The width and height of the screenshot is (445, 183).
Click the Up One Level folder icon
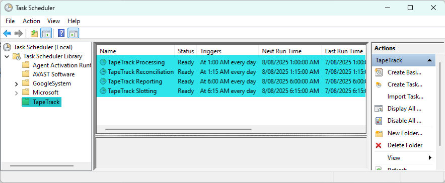[34, 33]
